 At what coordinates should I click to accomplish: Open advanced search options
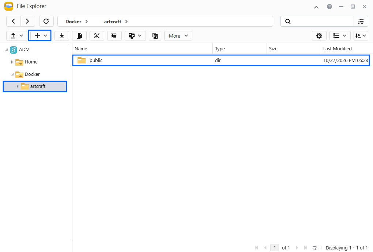coord(361,22)
